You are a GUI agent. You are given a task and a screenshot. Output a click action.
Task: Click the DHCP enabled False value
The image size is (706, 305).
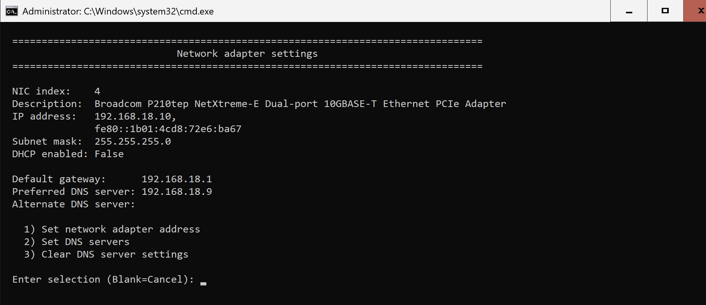coord(109,154)
